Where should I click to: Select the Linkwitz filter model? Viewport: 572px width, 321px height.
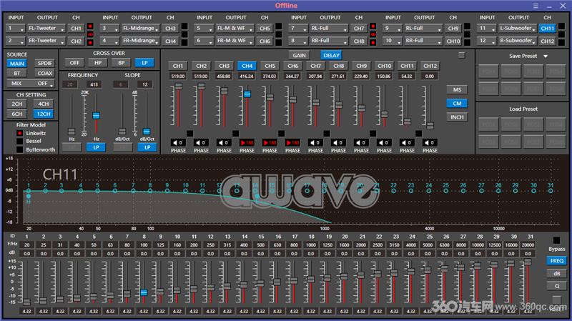(x=20, y=133)
